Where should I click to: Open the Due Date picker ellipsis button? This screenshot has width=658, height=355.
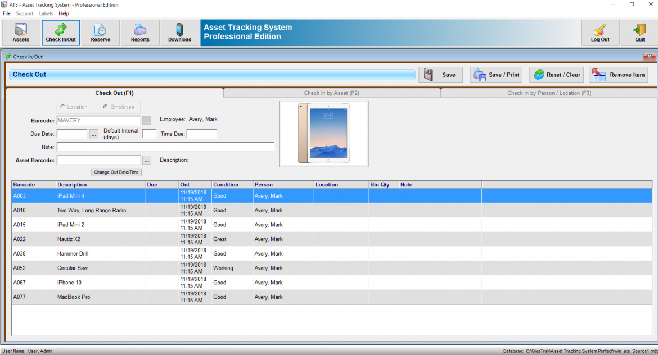point(94,134)
